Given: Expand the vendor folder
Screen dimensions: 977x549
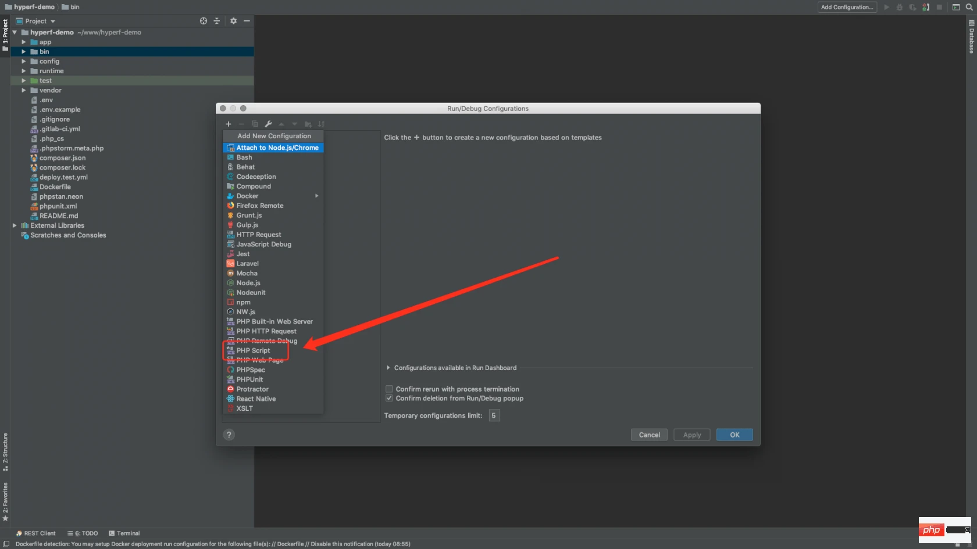Looking at the screenshot, I should click(24, 91).
